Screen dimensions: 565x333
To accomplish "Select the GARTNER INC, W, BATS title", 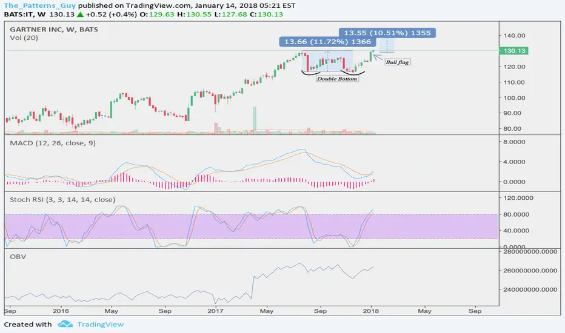I will pyautogui.click(x=54, y=30).
